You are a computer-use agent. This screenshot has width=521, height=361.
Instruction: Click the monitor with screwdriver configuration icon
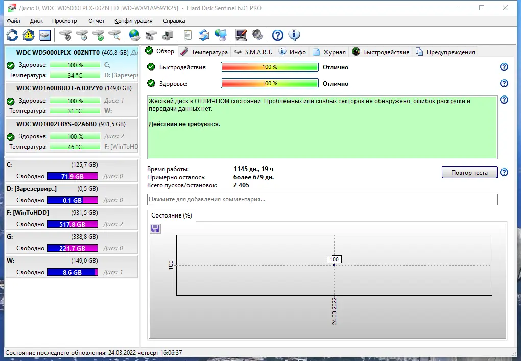click(241, 35)
